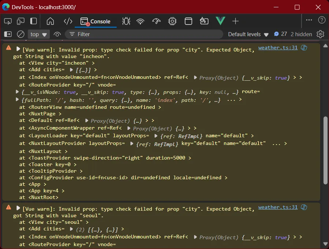Image resolution: width=329 pixels, height=249 pixels.
Task: Open the Performance gauge tool
Action: 156,21
